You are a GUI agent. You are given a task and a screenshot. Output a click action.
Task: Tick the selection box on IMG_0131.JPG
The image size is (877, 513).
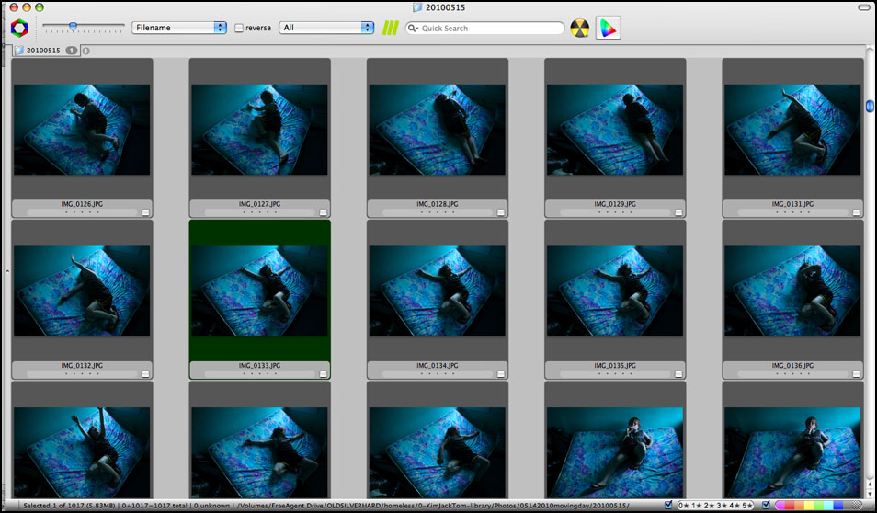pyautogui.click(x=856, y=212)
